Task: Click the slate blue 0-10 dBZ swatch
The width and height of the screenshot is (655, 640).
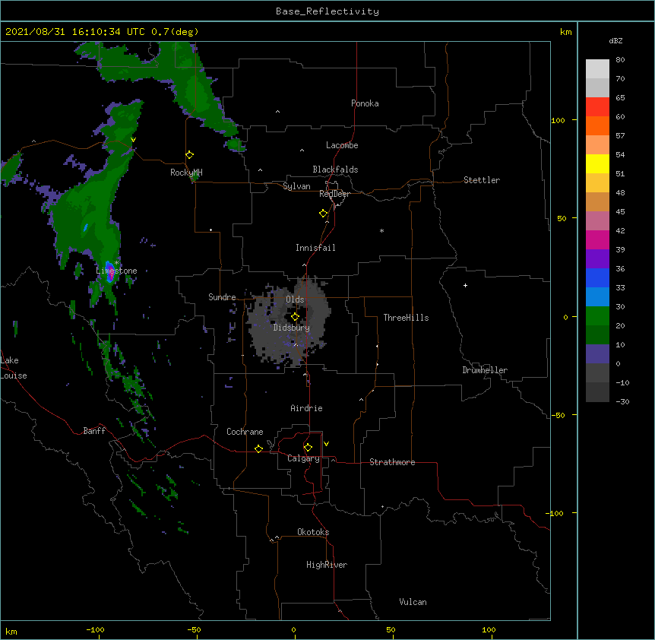Action: (x=597, y=354)
